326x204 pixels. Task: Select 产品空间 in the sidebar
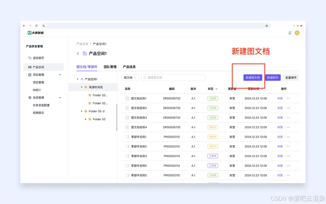coord(44,67)
